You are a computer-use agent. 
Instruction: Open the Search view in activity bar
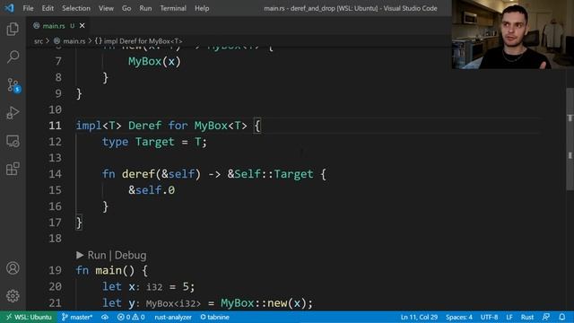[13, 57]
